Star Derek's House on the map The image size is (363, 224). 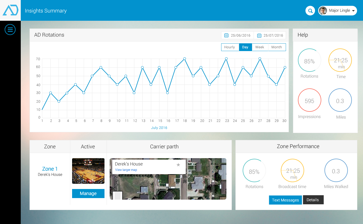coord(178,165)
